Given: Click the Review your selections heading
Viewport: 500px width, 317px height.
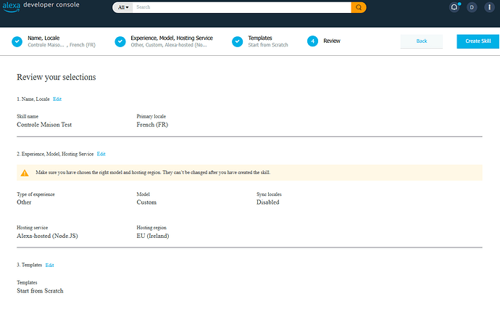Looking at the screenshot, I should pos(56,77).
